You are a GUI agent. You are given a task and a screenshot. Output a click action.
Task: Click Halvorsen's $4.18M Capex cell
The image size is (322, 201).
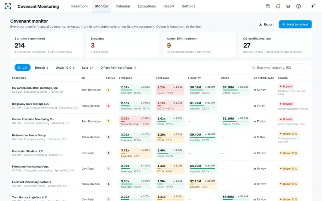pos(235,90)
